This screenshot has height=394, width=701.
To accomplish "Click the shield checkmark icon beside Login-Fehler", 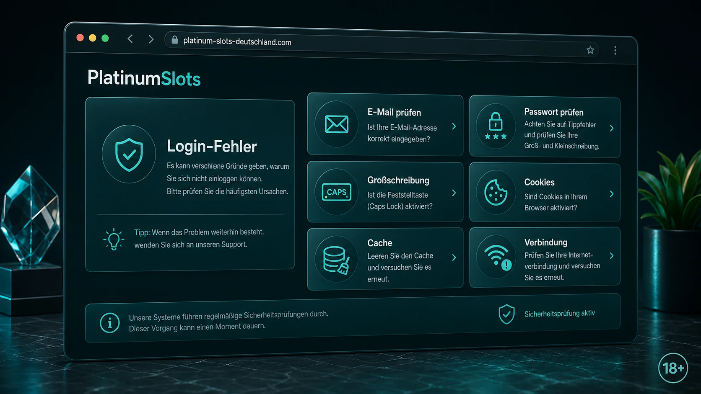I will pos(129,154).
